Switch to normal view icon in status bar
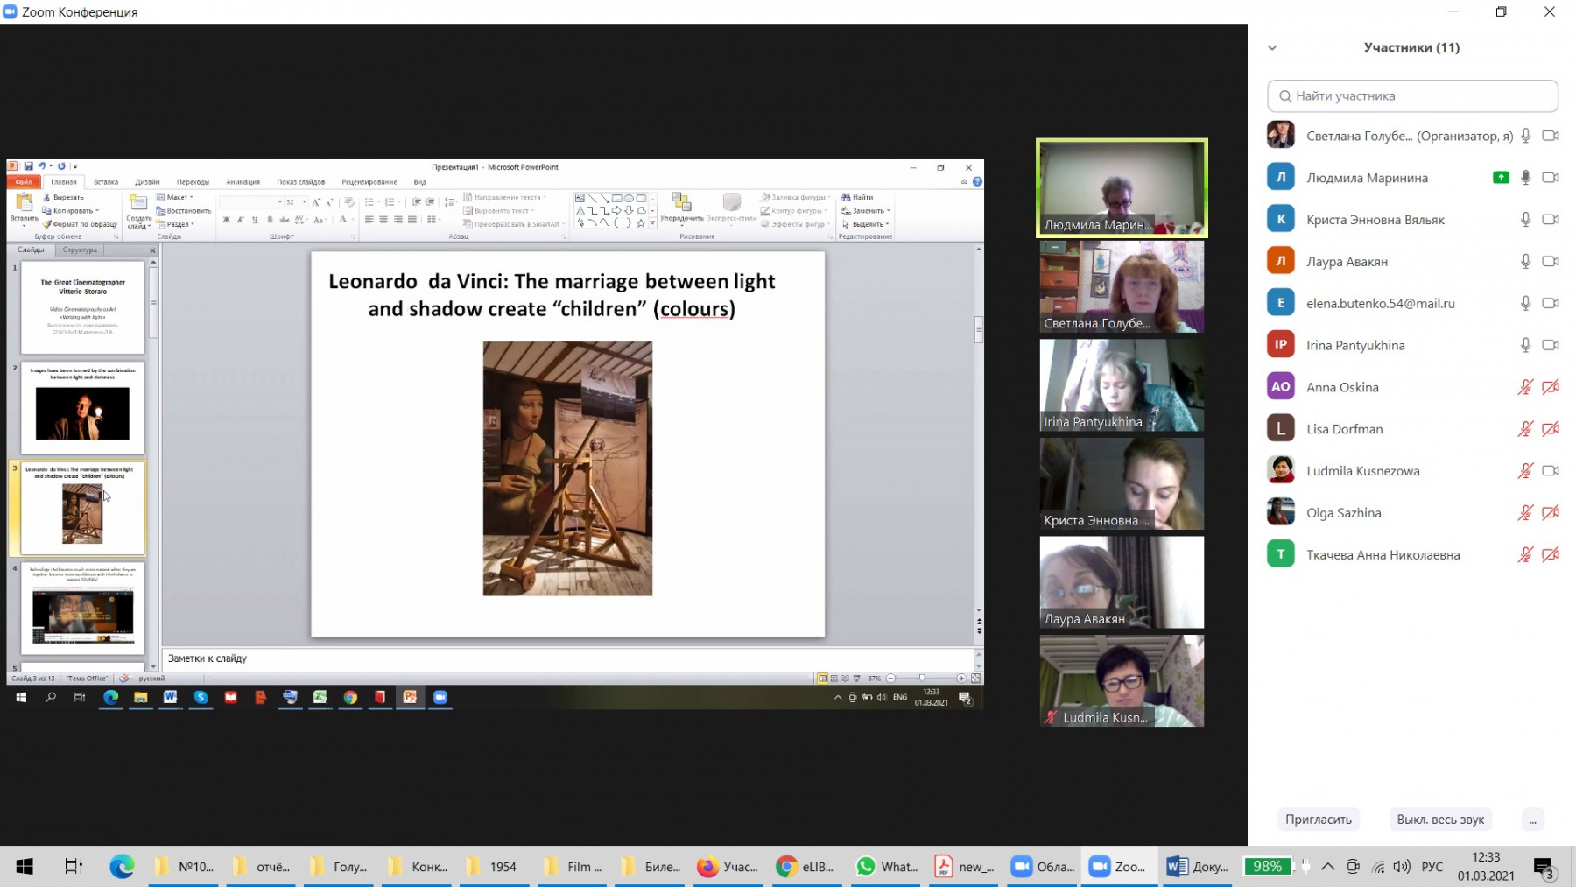The width and height of the screenshot is (1576, 887). click(x=822, y=679)
